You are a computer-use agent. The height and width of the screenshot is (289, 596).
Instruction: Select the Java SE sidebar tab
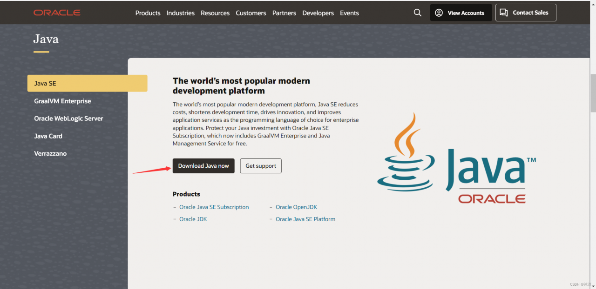[88, 83]
